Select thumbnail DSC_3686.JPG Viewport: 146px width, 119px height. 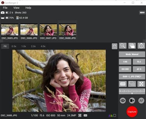tap(29, 30)
